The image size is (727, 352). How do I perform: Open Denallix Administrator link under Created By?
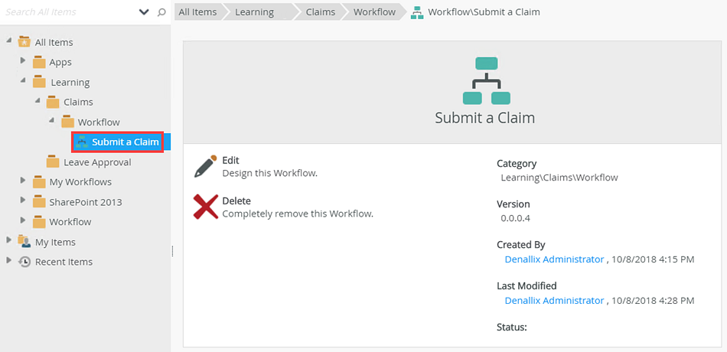[555, 259]
